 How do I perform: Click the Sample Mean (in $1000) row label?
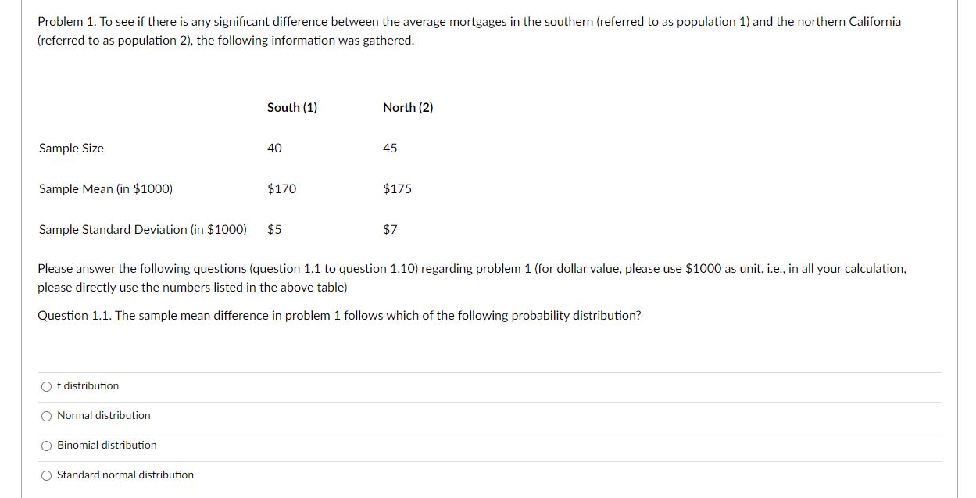pyautogui.click(x=105, y=188)
